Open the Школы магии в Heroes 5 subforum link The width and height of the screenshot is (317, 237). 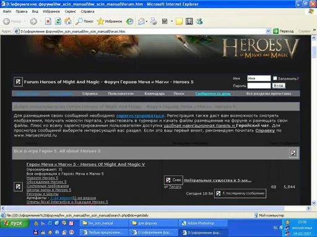point(49,189)
